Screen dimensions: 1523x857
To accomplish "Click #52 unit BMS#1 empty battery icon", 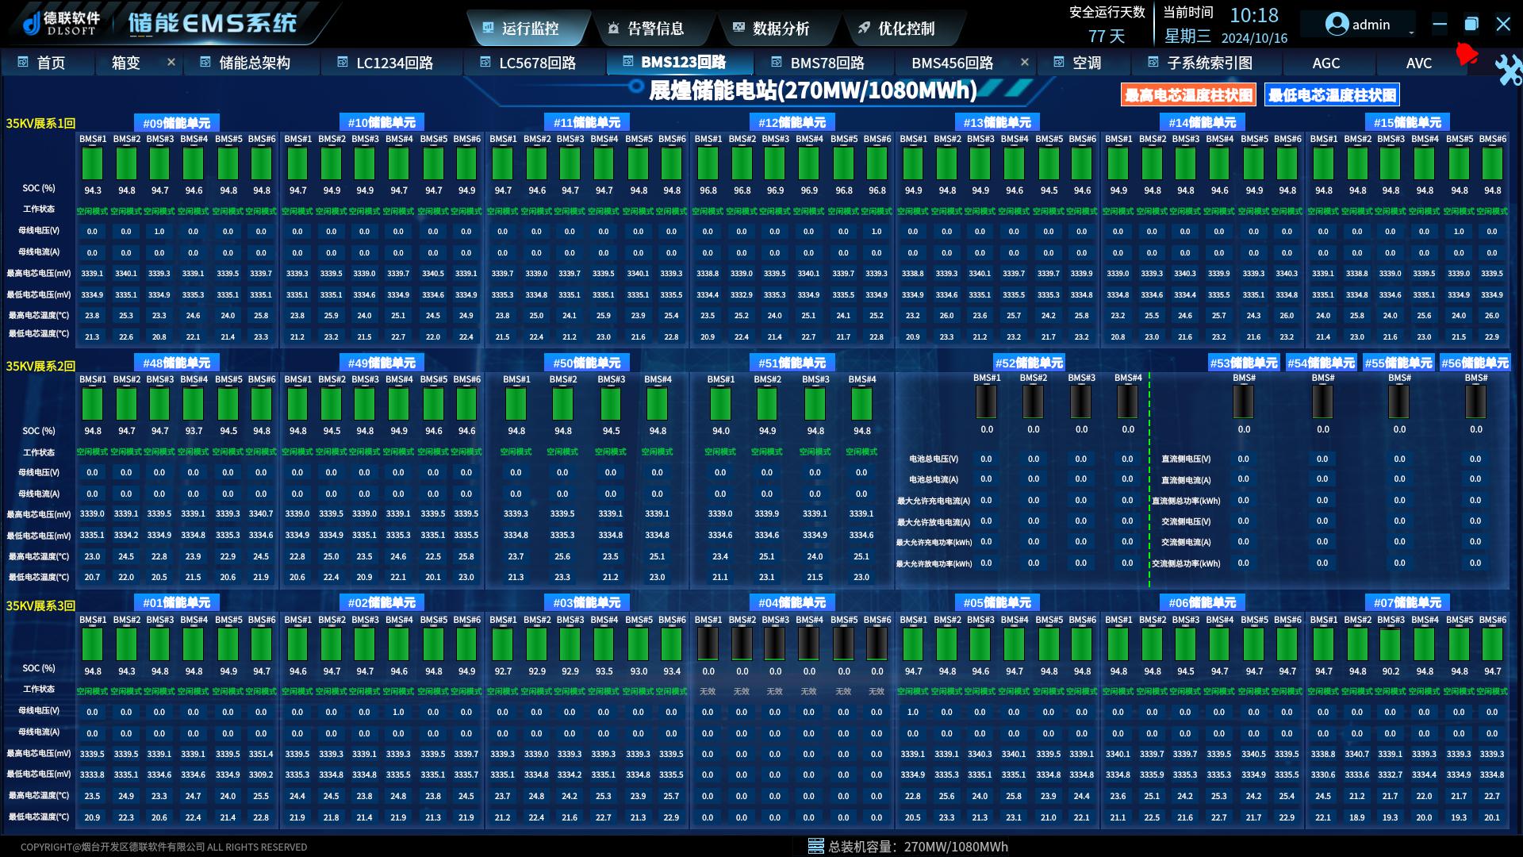I will [987, 402].
